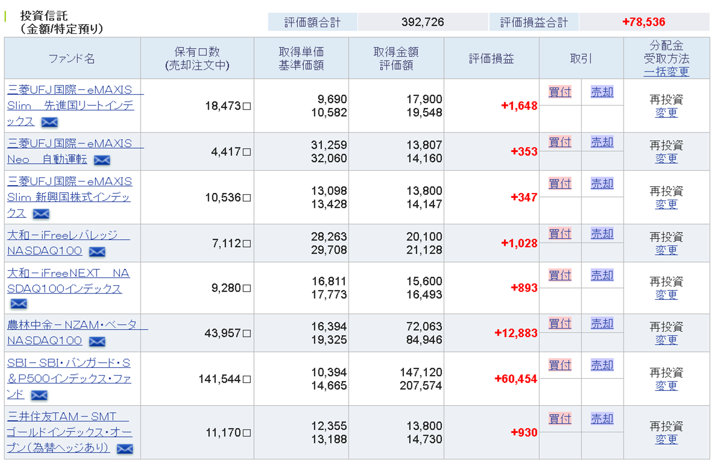Click 変更 link for iFreeレバレッジ NASDAQ100 row

(666, 250)
